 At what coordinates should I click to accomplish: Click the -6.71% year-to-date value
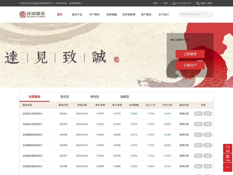(167, 166)
